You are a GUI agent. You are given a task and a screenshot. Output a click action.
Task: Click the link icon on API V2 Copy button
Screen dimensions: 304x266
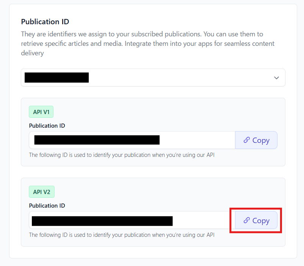point(247,221)
